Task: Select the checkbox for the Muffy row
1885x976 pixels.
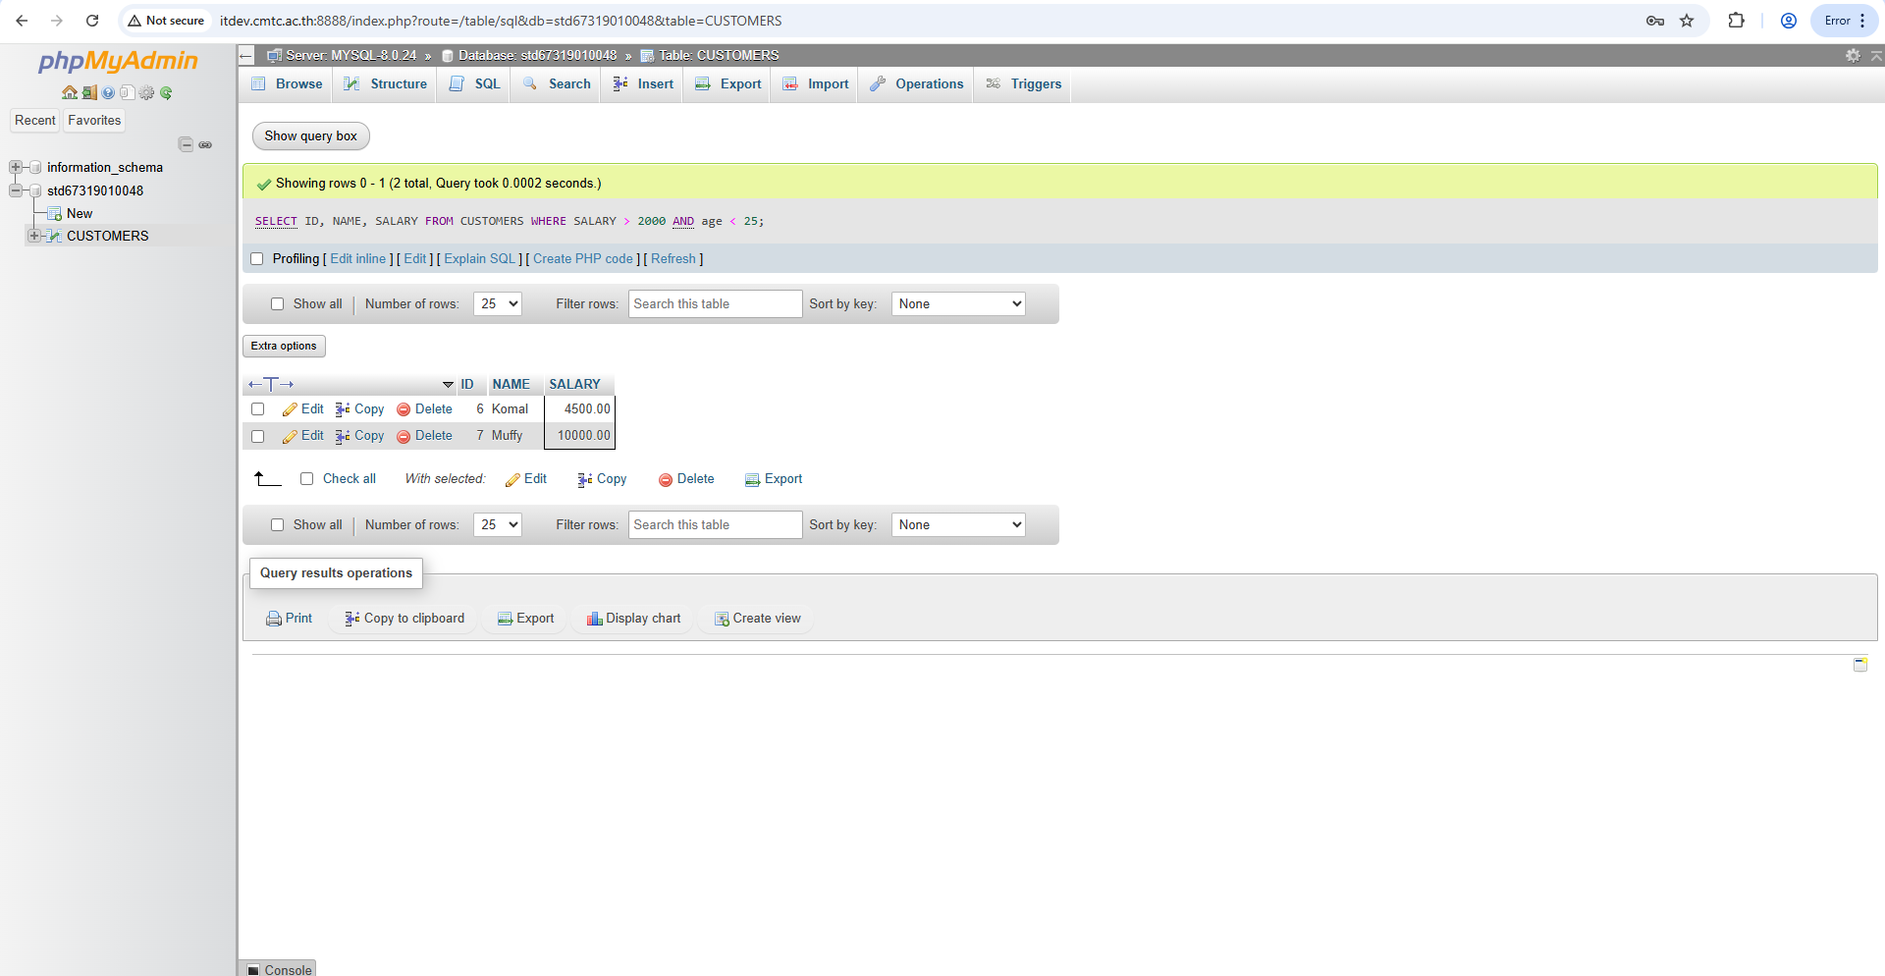Action: tap(257, 436)
